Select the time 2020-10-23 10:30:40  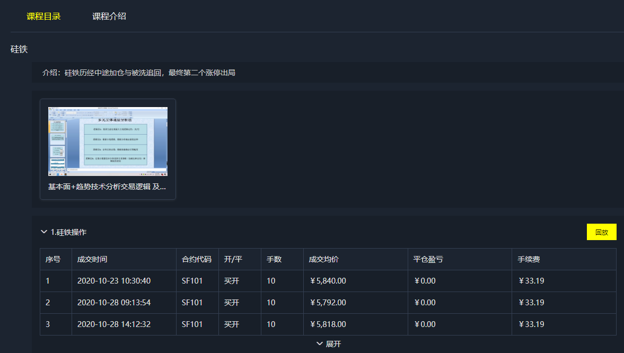click(x=114, y=281)
